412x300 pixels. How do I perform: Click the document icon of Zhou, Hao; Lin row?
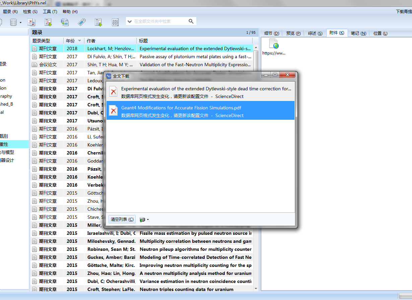[x=35, y=273]
